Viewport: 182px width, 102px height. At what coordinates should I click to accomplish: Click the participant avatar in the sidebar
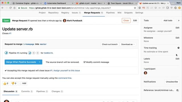145,73
